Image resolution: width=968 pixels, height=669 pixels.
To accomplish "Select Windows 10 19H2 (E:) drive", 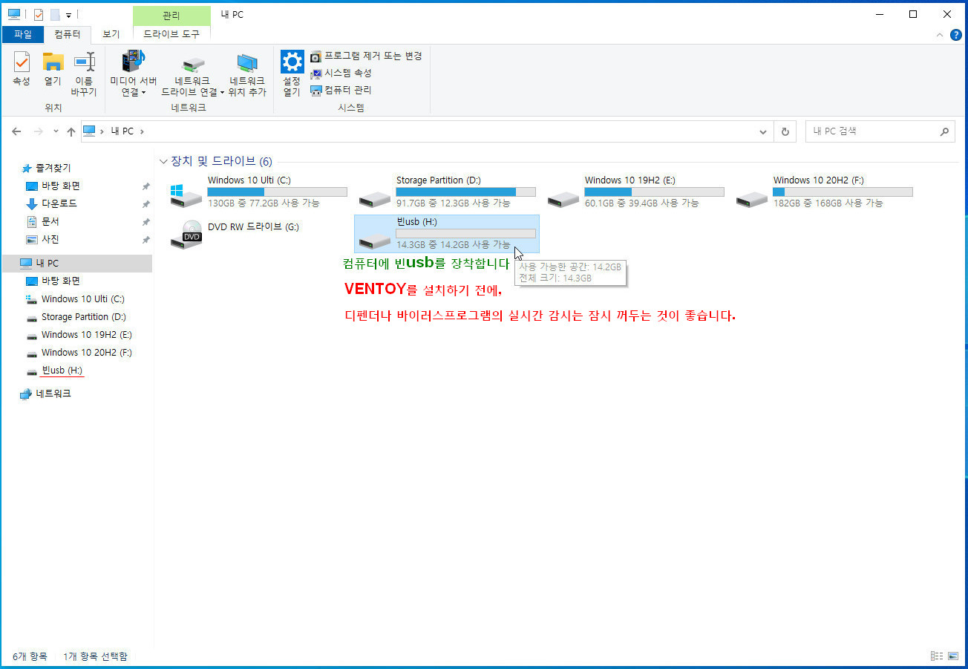I will point(635,192).
